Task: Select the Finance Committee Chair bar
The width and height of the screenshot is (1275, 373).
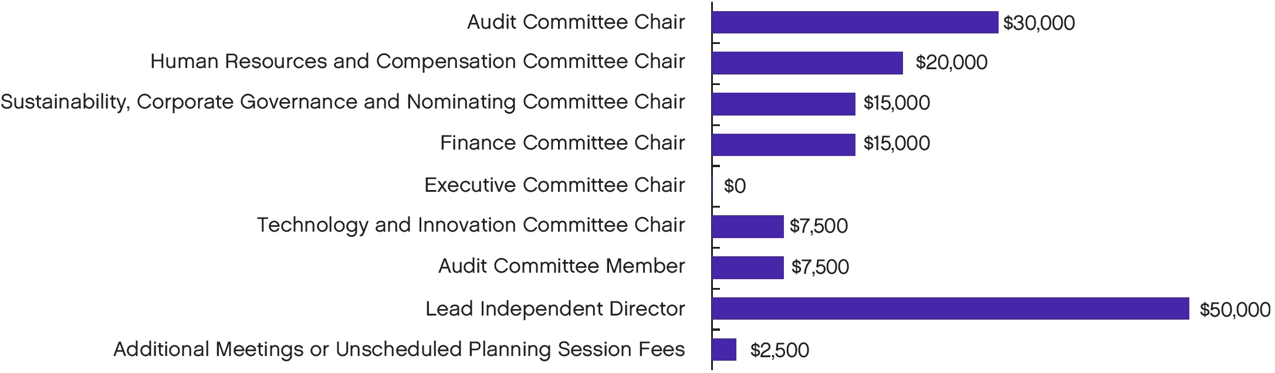Action: (x=783, y=144)
